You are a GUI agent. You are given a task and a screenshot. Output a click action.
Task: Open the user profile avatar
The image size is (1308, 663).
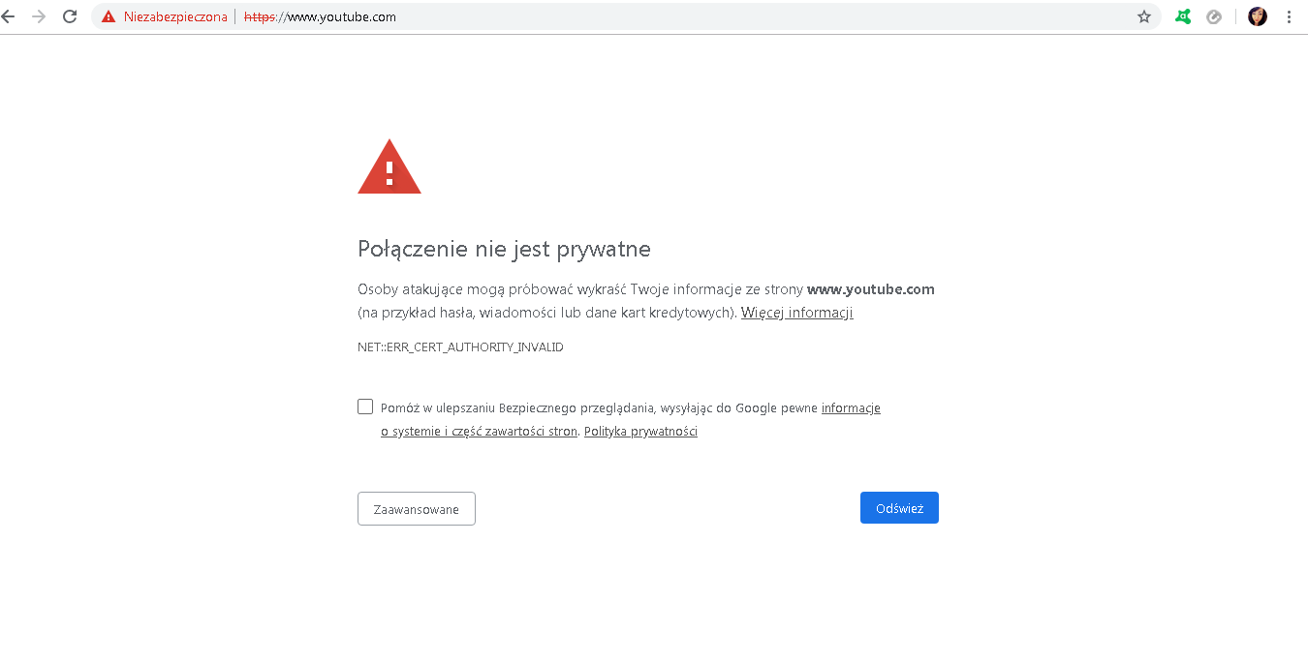(x=1258, y=16)
